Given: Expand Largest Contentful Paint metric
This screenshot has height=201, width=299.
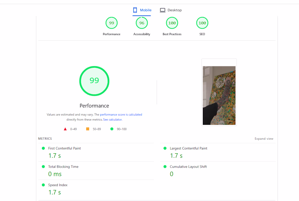Looking at the screenshot, I should 188,148.
